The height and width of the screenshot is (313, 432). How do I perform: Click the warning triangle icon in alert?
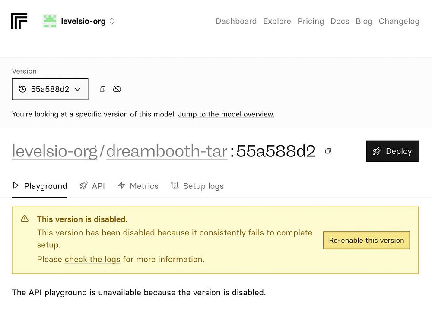pyautogui.click(x=25, y=219)
